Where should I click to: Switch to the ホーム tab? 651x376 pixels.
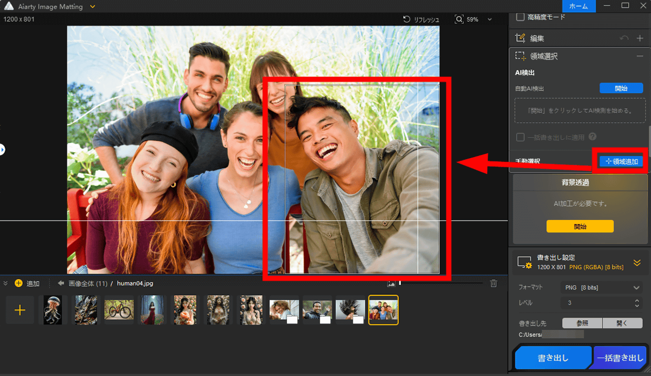coord(578,7)
